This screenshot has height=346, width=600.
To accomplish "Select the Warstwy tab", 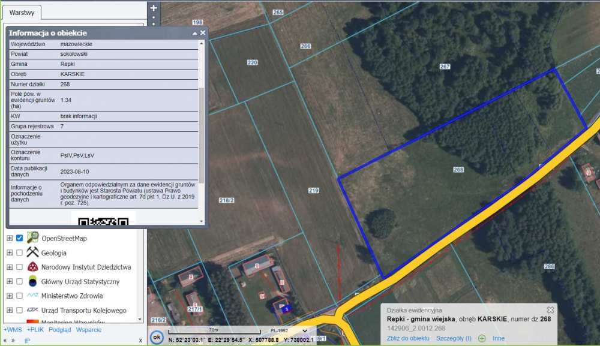I will (22, 13).
